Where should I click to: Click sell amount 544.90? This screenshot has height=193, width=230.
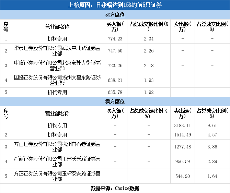click(x=183, y=176)
